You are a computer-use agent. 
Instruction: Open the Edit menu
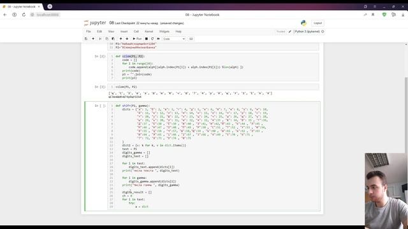(99, 31)
